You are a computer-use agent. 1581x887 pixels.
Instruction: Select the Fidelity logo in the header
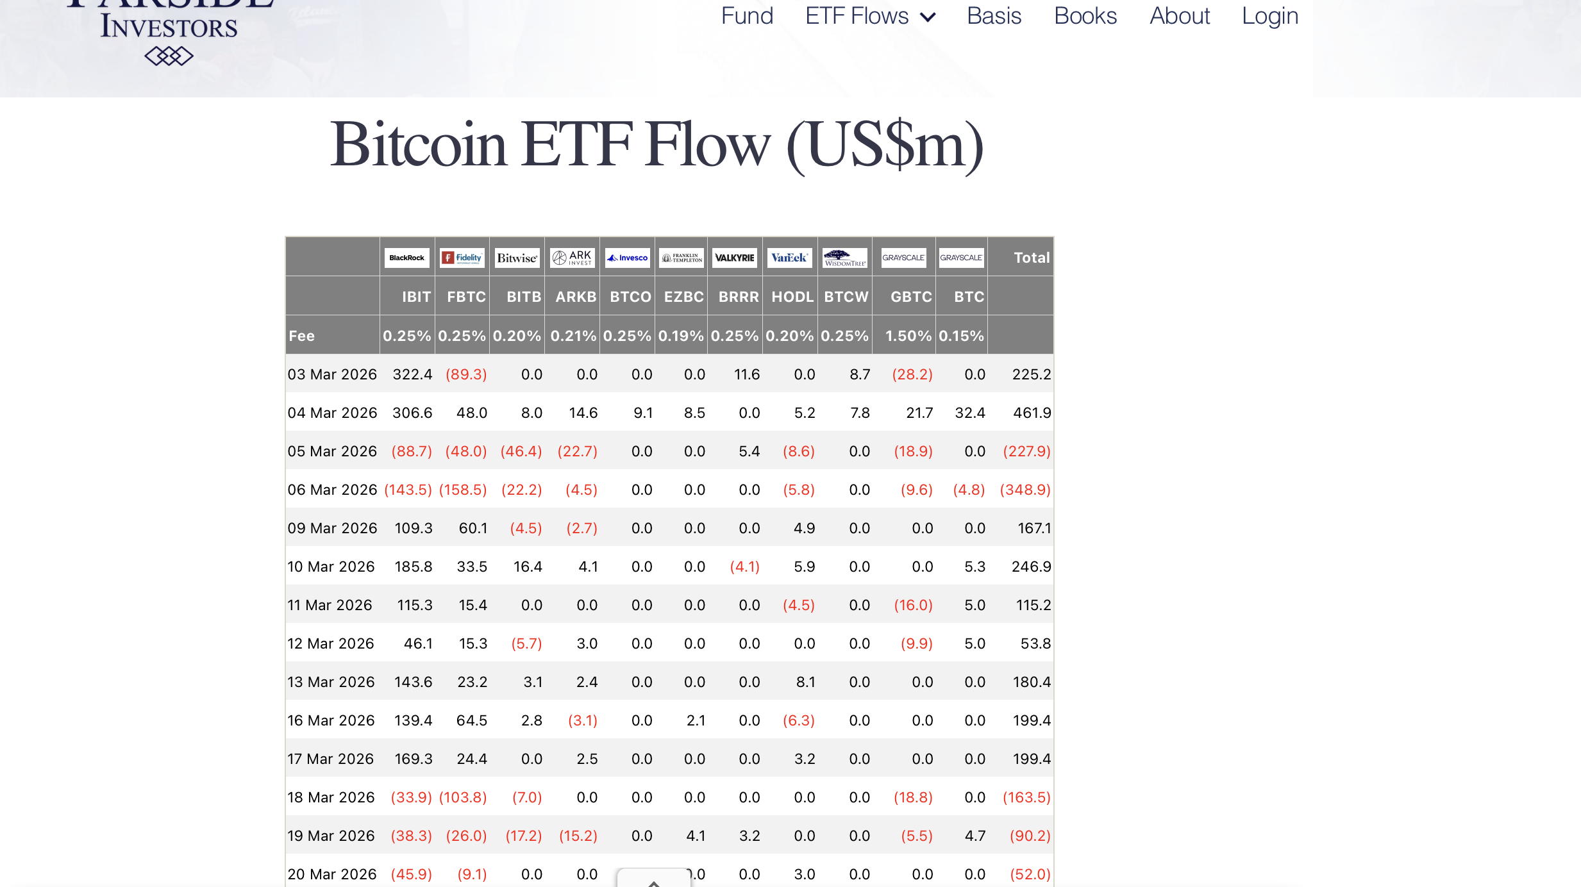coord(462,258)
